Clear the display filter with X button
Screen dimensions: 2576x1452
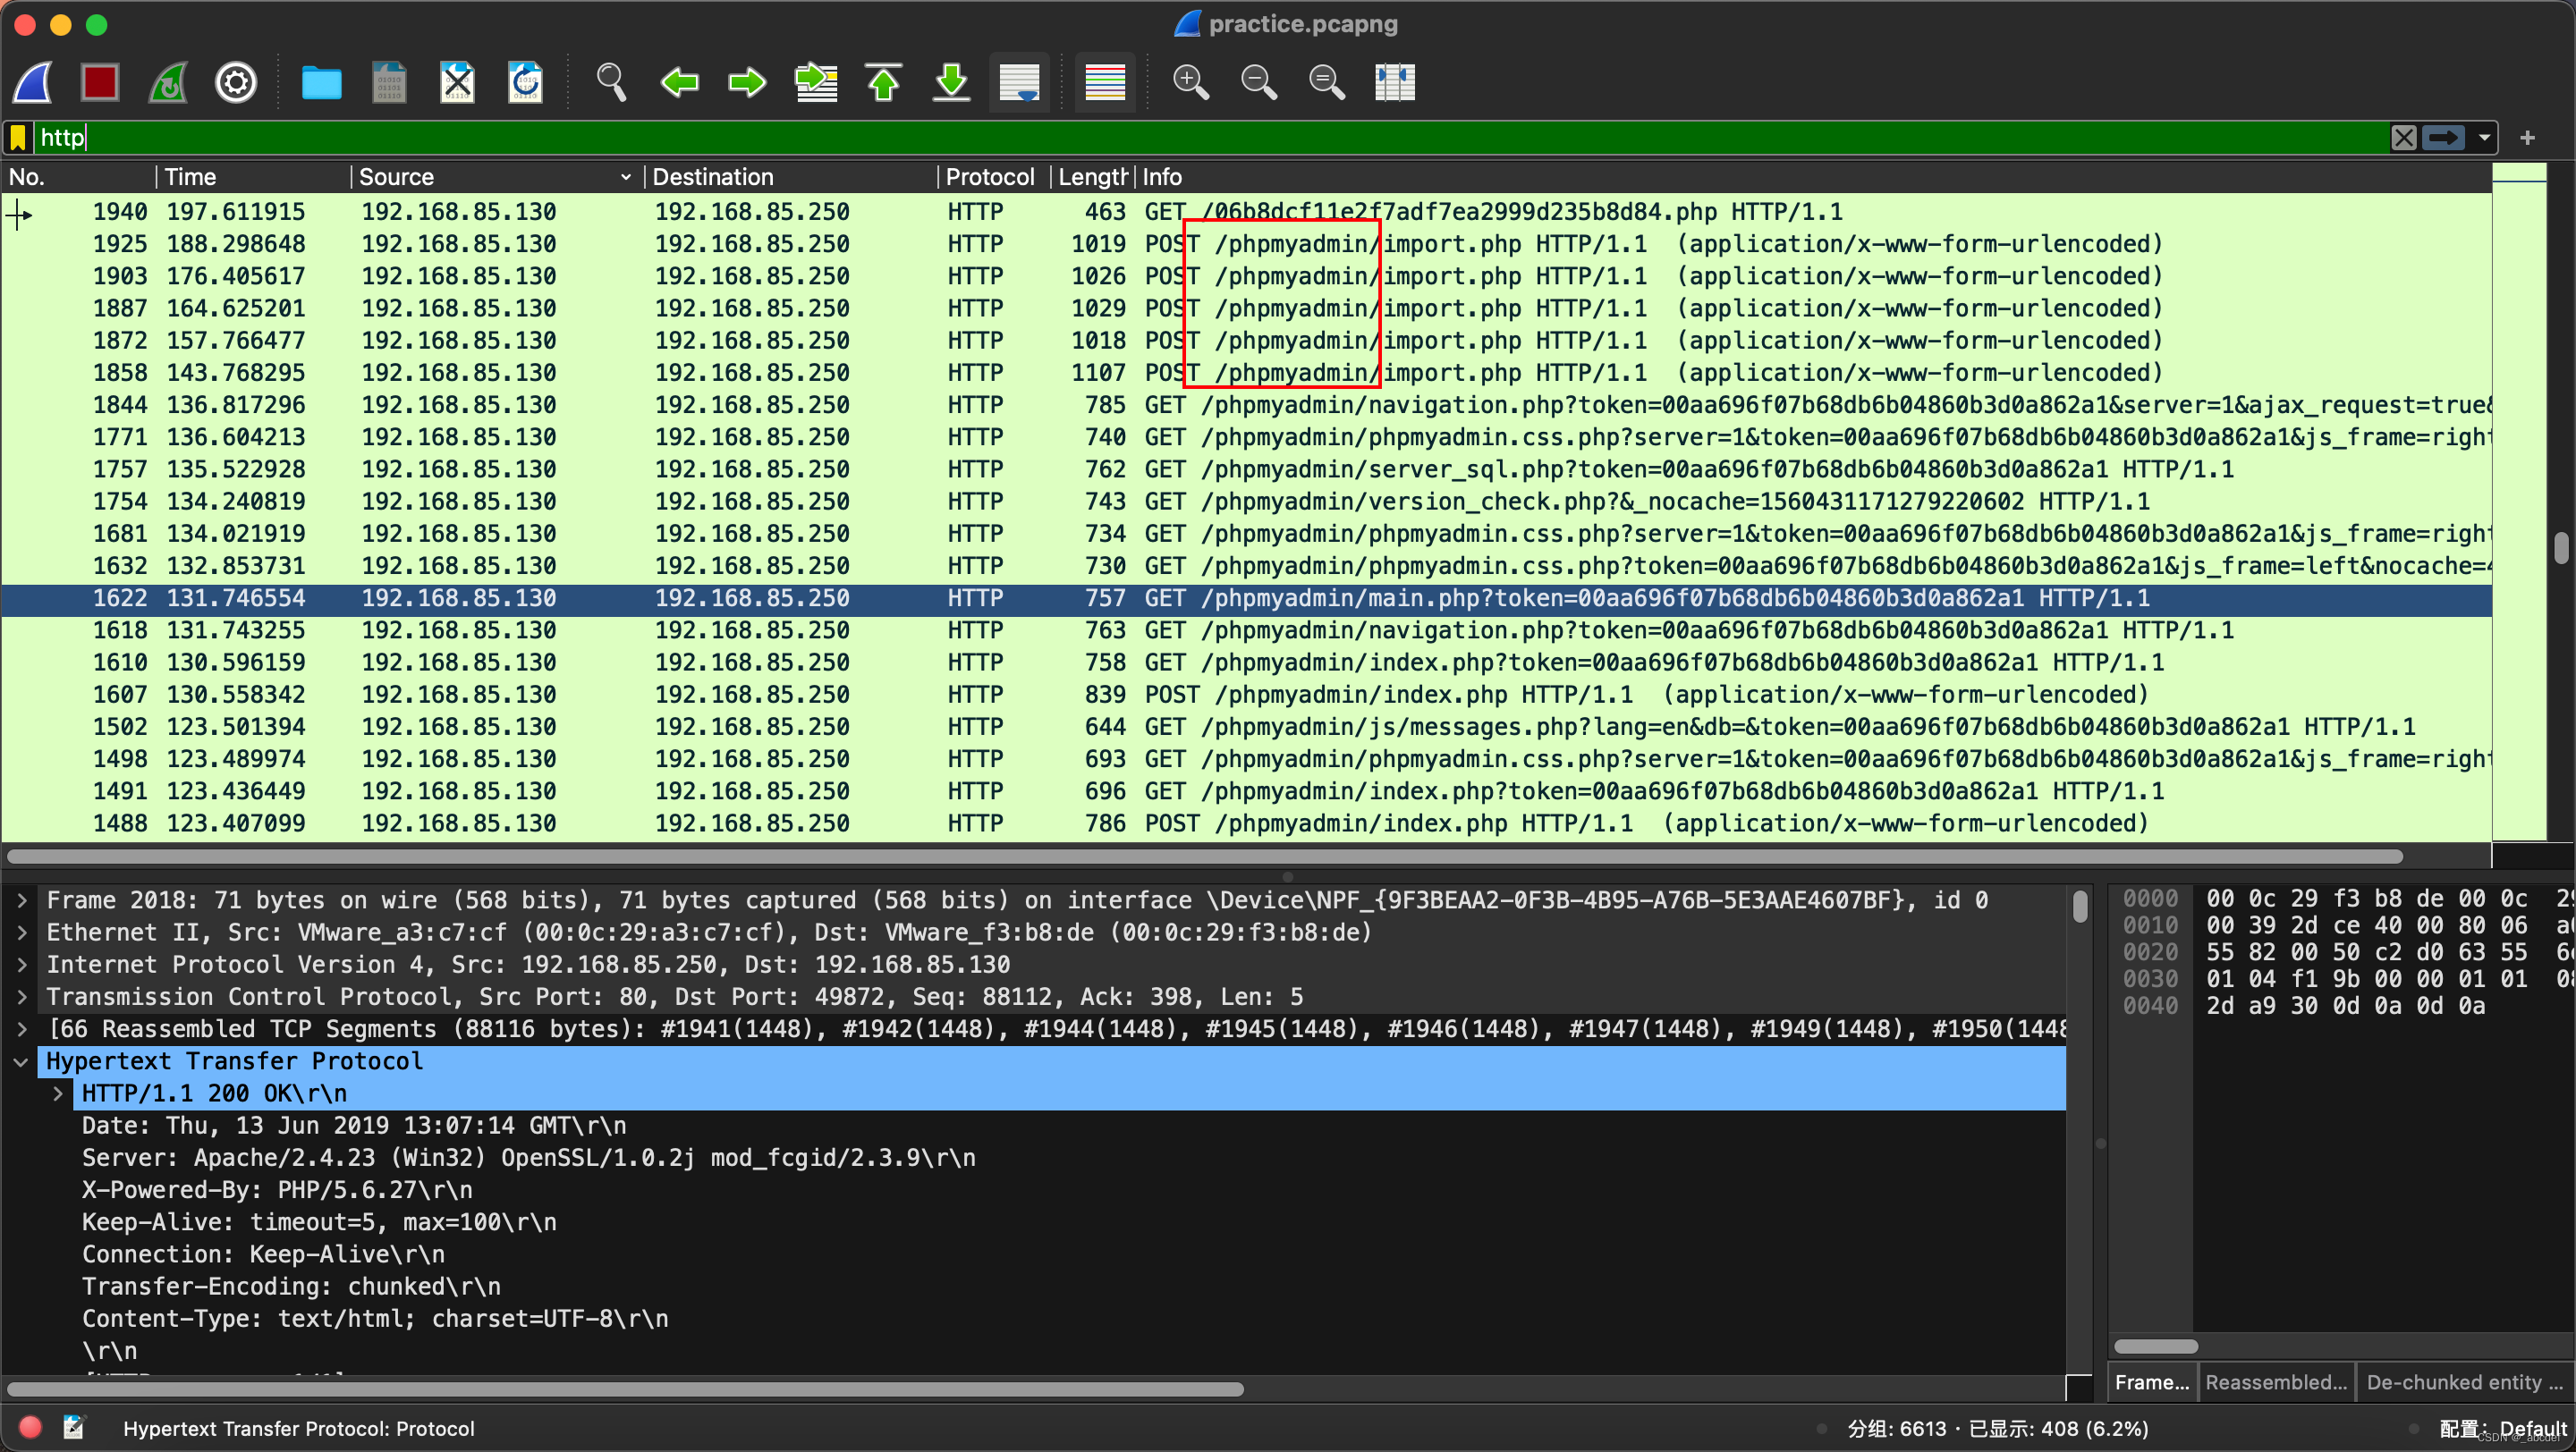[x=2404, y=138]
